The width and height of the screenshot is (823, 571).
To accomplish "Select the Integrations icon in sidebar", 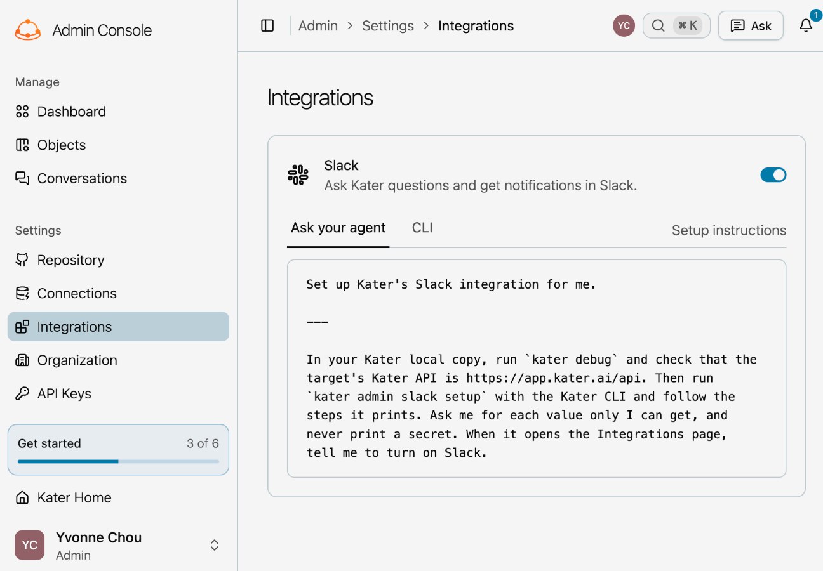I will [22, 327].
